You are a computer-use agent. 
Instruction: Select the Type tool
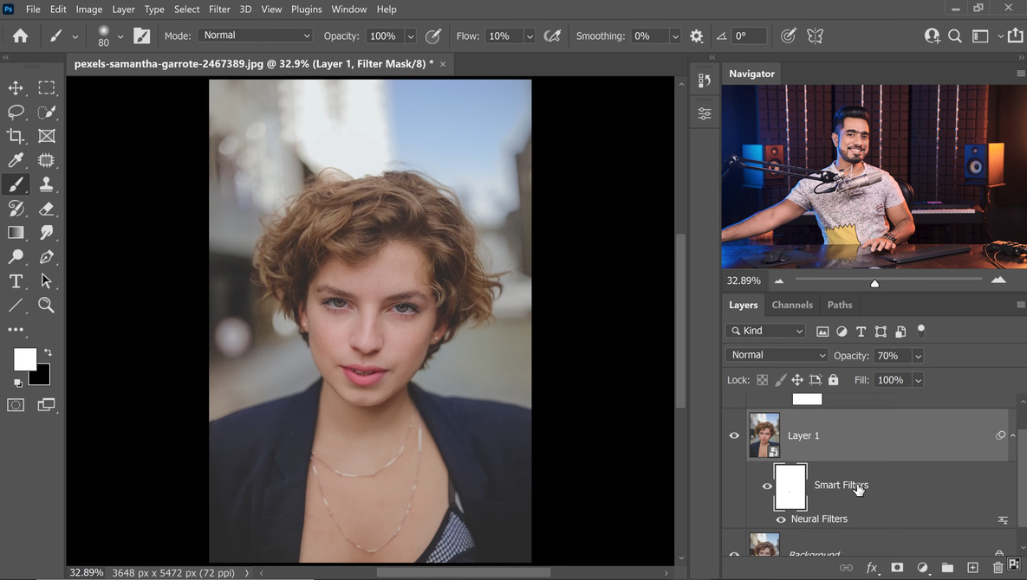pos(16,281)
